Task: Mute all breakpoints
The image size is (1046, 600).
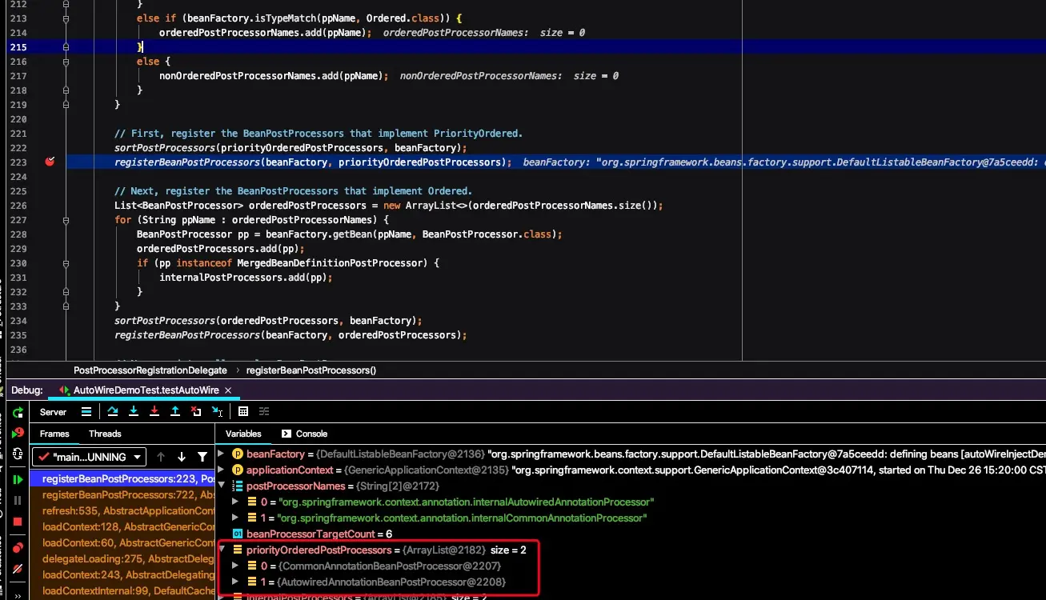Action: pyautogui.click(x=18, y=570)
